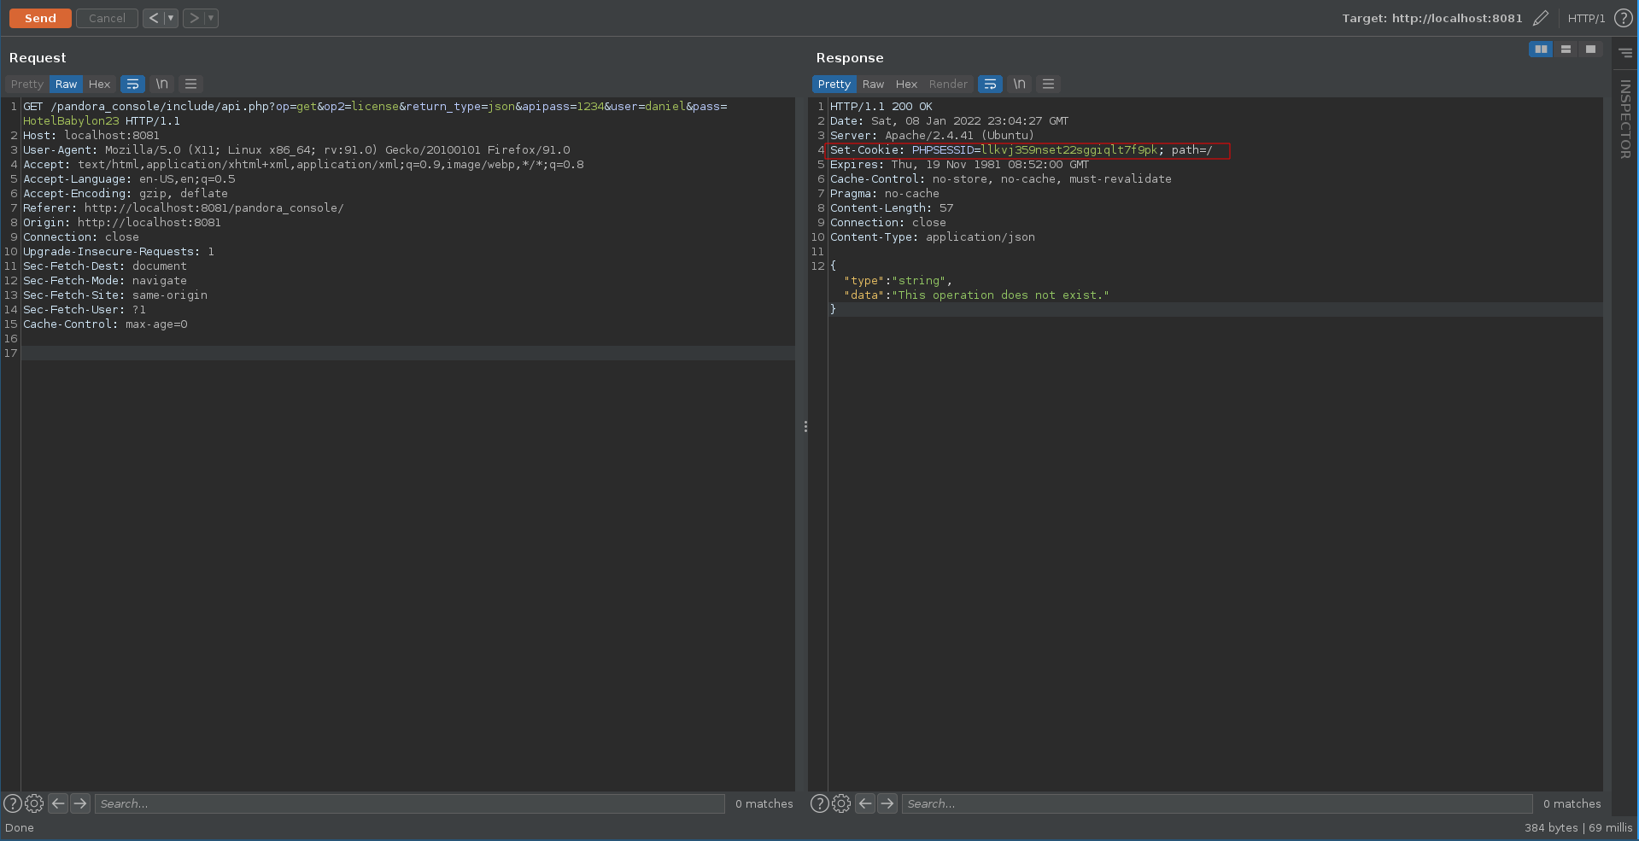Select the combined tabbed layout icon

(1589, 50)
